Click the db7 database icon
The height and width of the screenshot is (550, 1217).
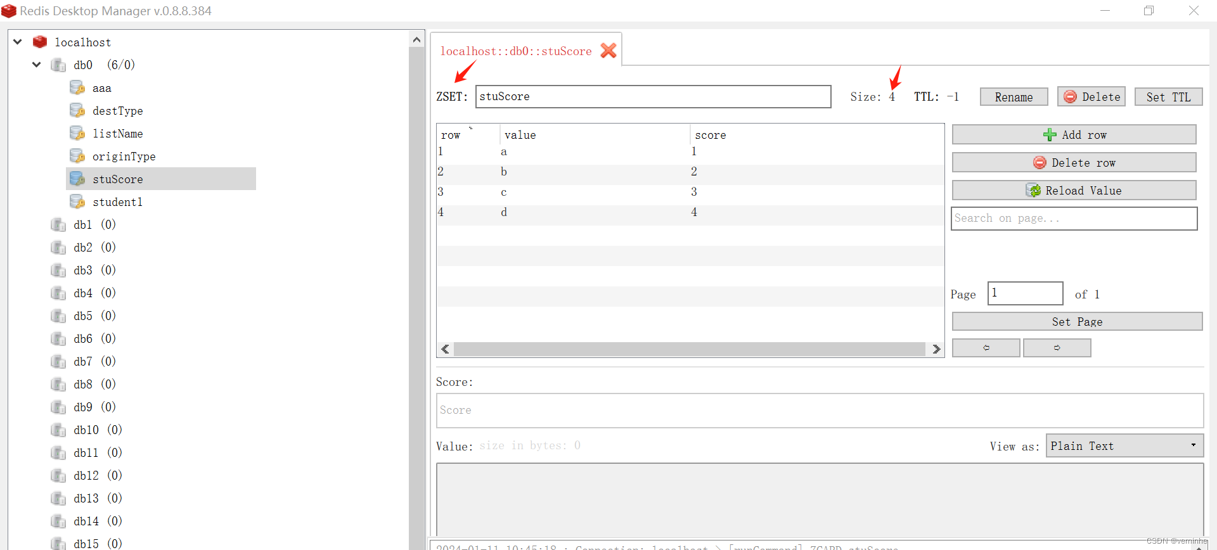point(58,361)
